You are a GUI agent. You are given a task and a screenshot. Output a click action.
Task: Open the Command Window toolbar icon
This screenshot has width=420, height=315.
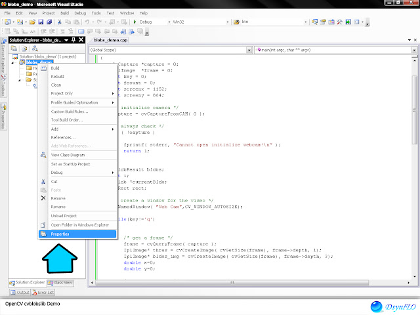(x=356, y=22)
